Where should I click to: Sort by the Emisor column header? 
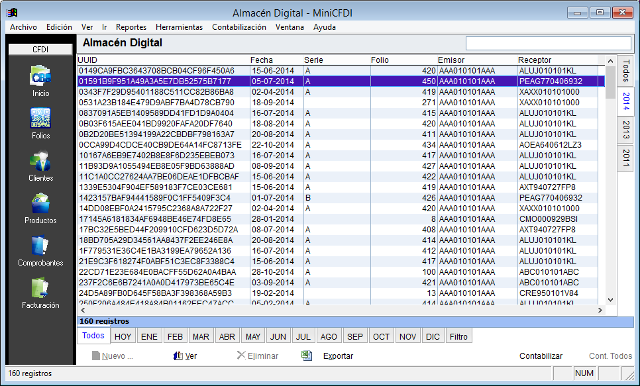click(x=477, y=60)
